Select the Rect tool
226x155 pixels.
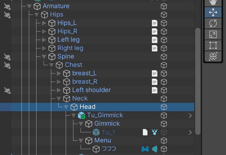click(213, 45)
